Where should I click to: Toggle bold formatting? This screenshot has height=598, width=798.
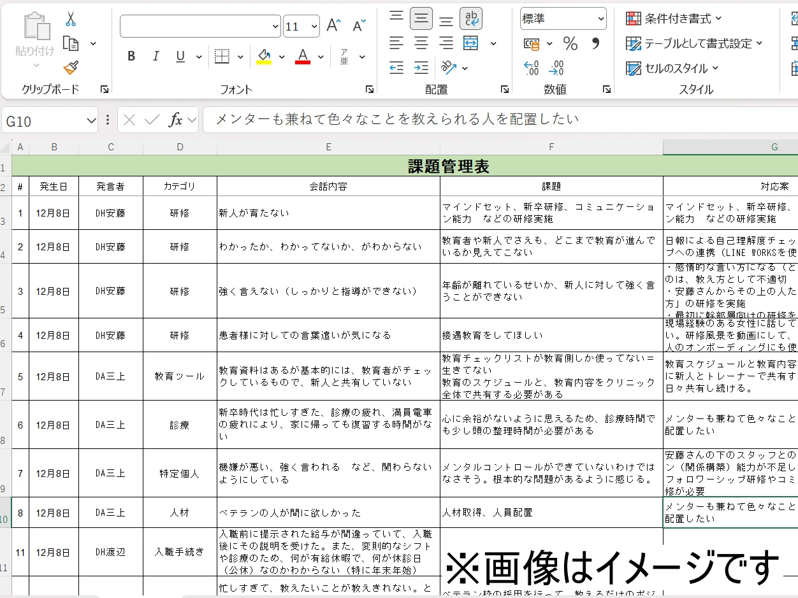tap(131, 56)
